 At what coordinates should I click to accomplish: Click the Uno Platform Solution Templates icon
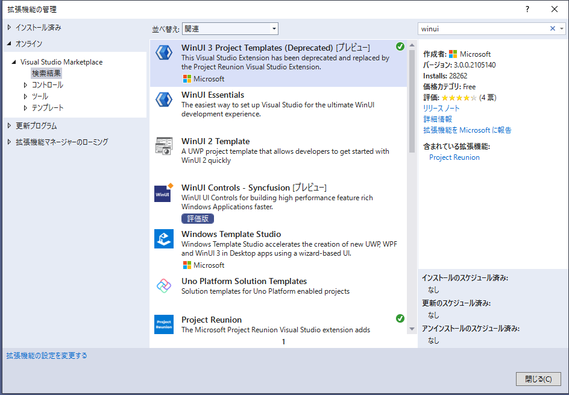[x=164, y=286]
